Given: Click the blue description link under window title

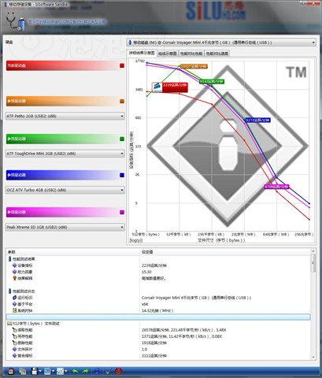Looking at the screenshot, I should coord(67,22).
